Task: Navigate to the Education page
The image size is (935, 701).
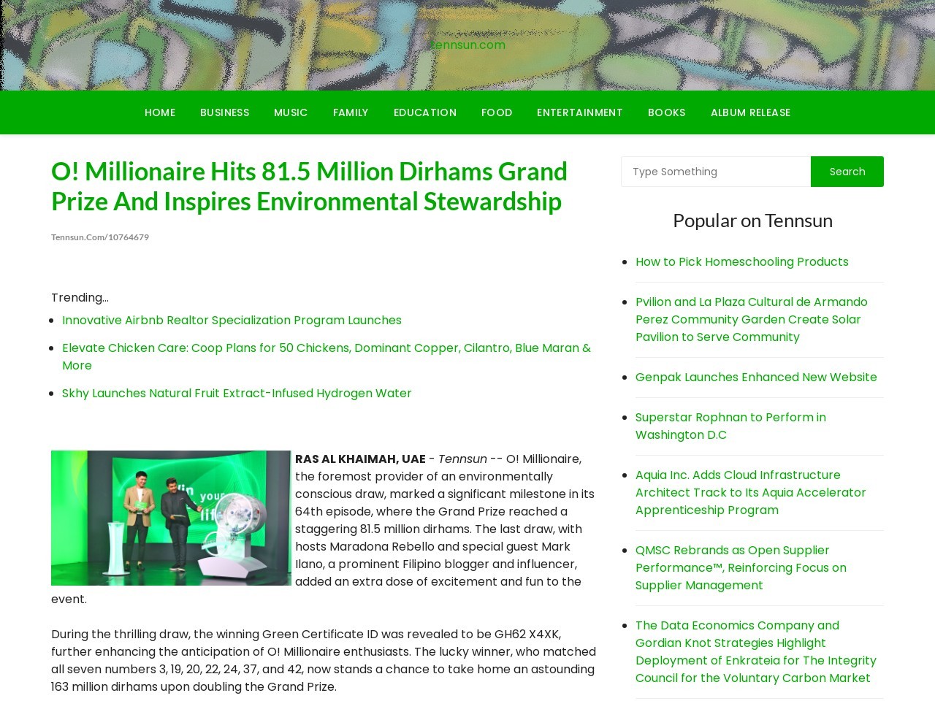Action: (x=424, y=112)
